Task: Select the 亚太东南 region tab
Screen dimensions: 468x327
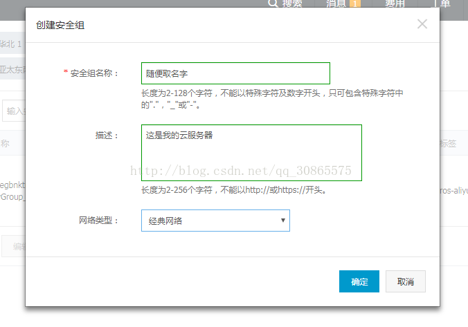Action: point(12,69)
